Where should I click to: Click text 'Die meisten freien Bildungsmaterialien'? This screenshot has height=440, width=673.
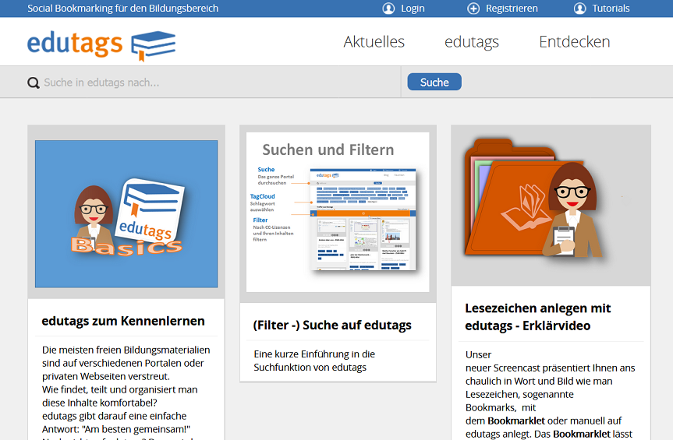[126, 350]
